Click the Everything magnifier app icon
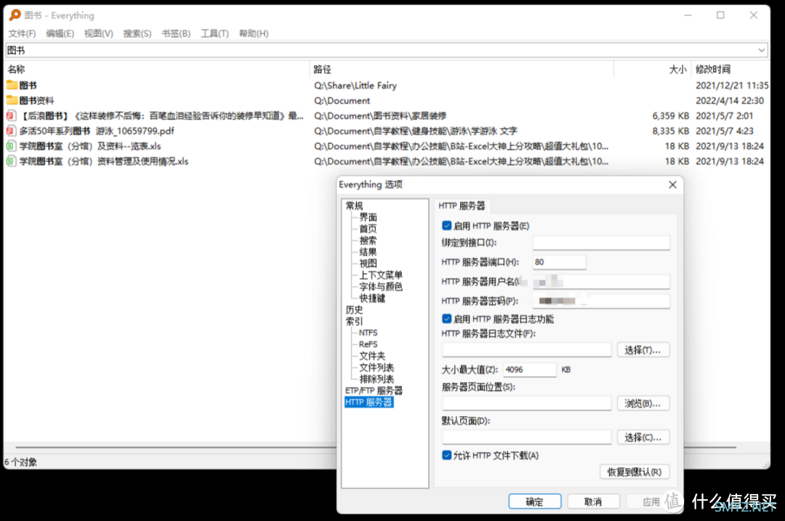 pyautogui.click(x=15, y=15)
